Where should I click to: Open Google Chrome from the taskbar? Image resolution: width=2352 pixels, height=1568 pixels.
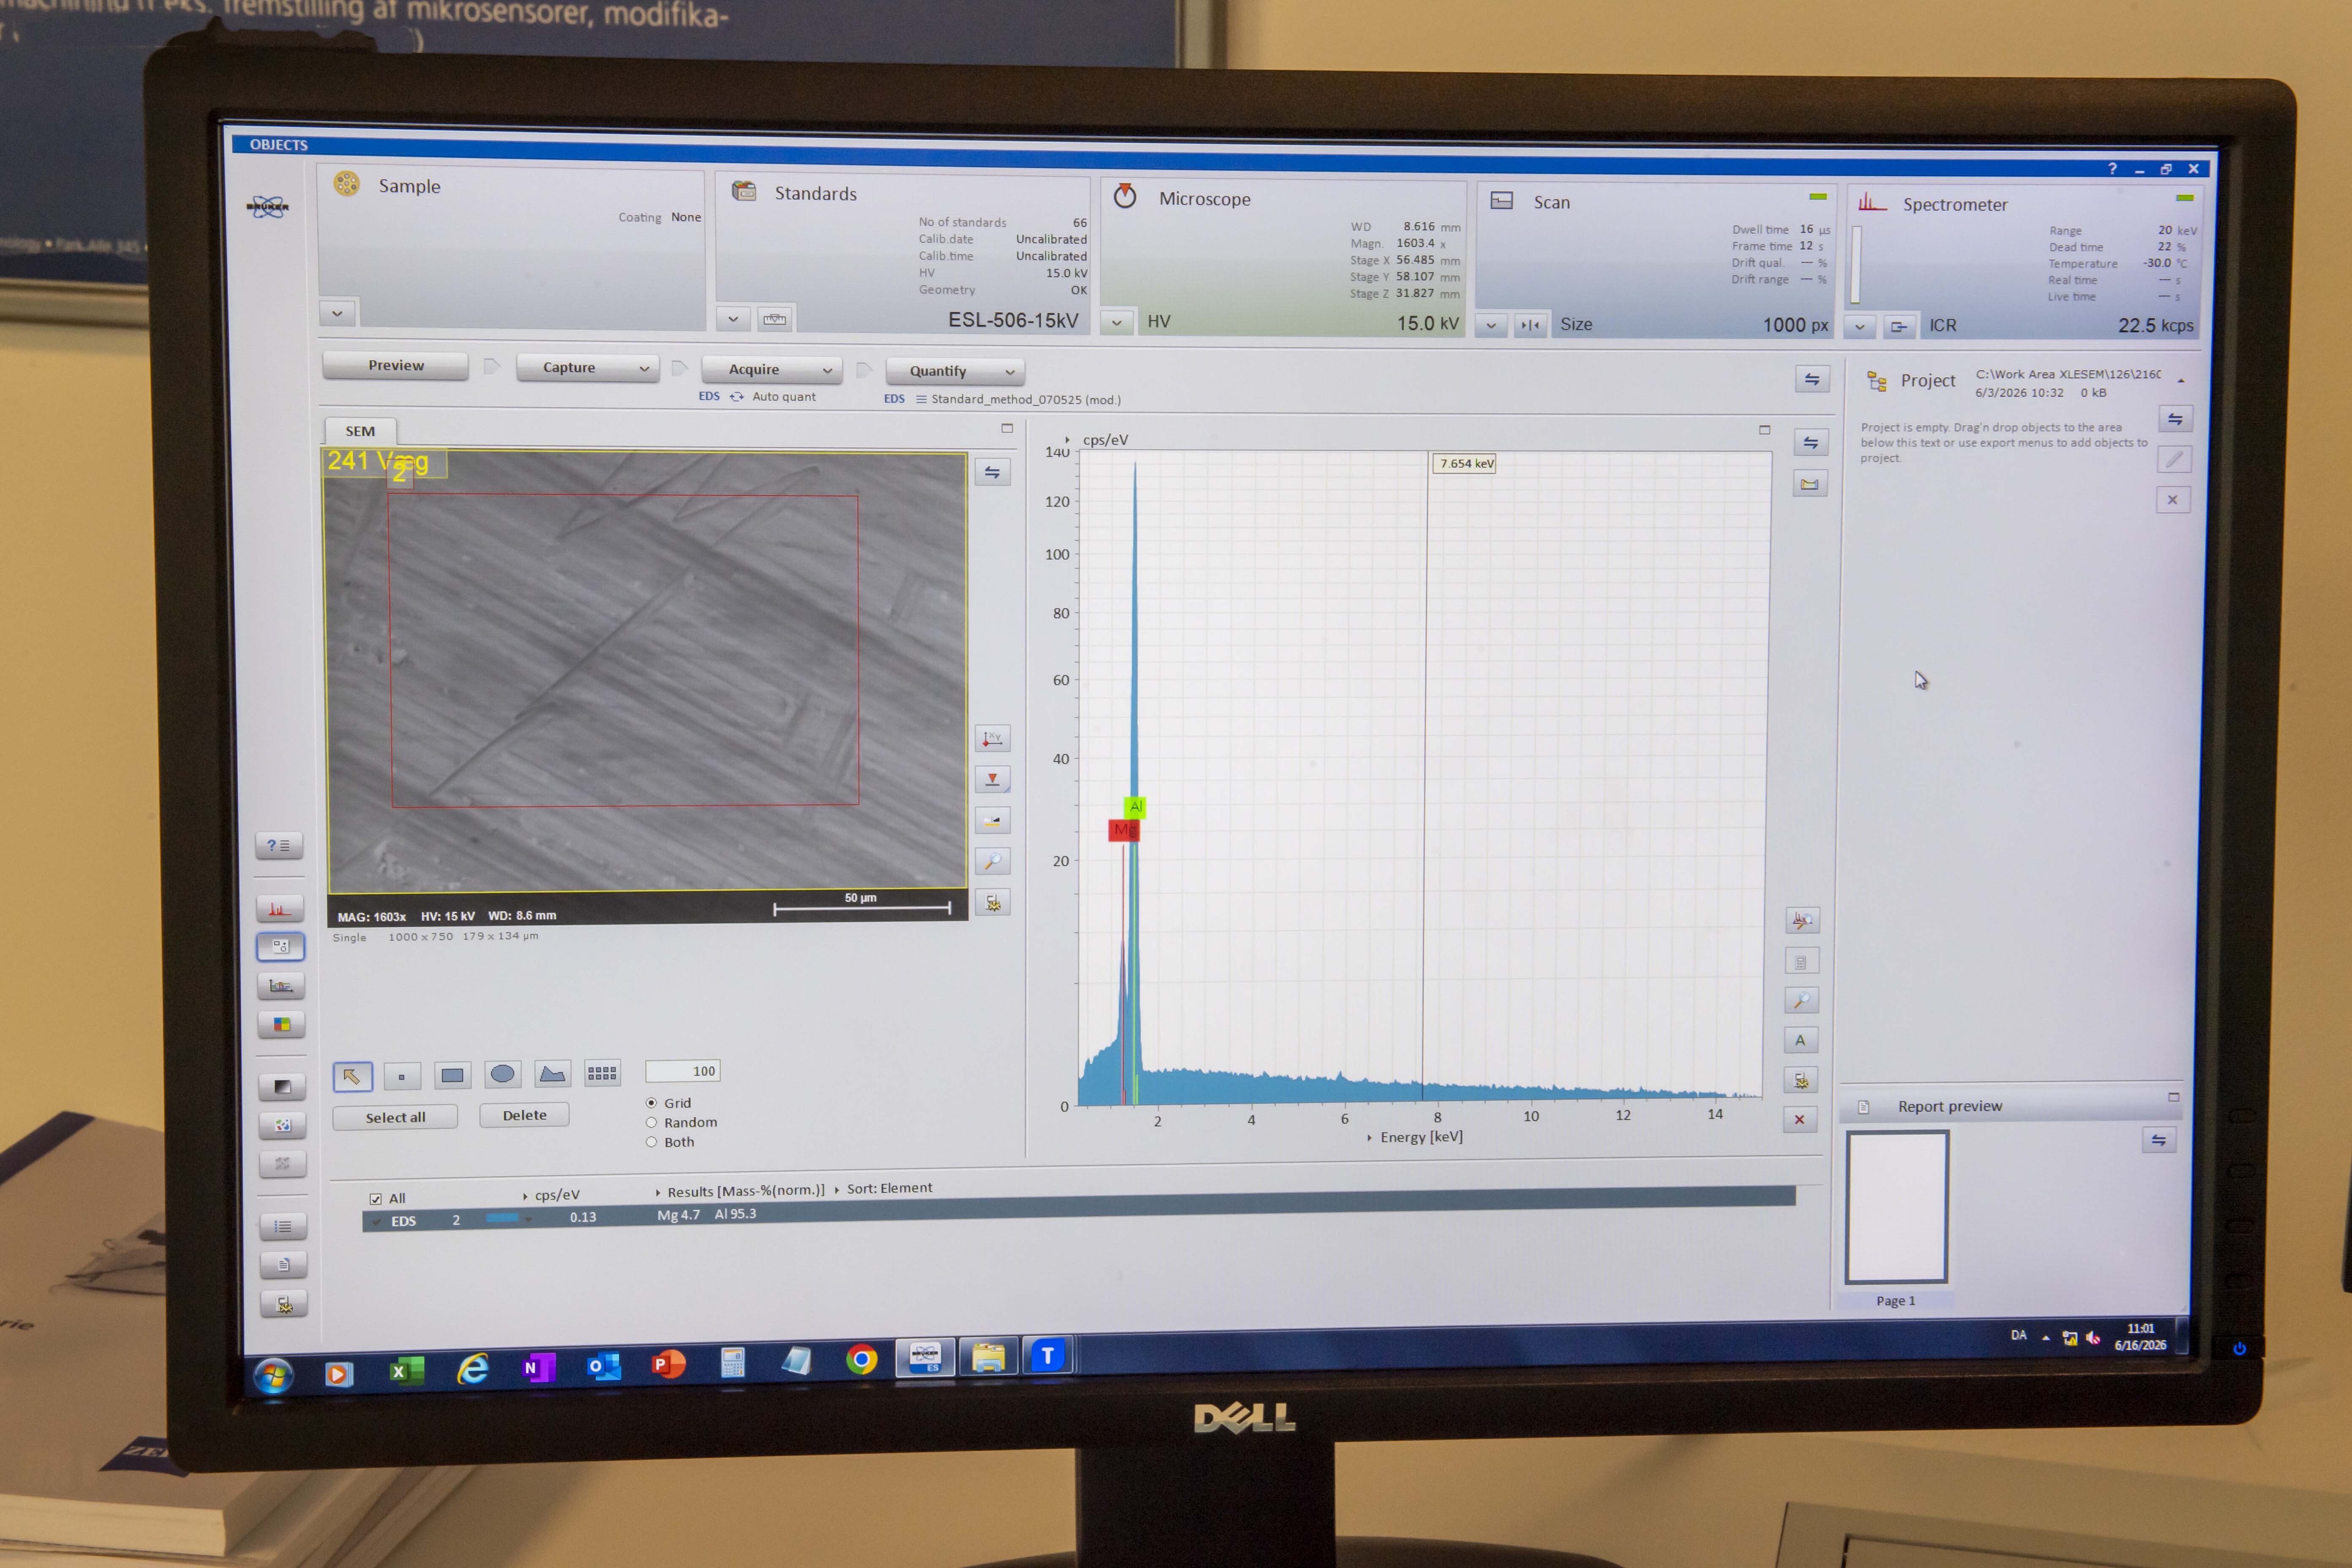pos(861,1360)
